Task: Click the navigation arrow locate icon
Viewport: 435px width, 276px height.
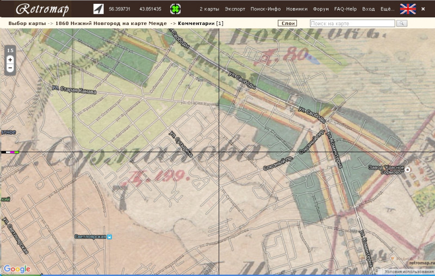Action: point(98,9)
